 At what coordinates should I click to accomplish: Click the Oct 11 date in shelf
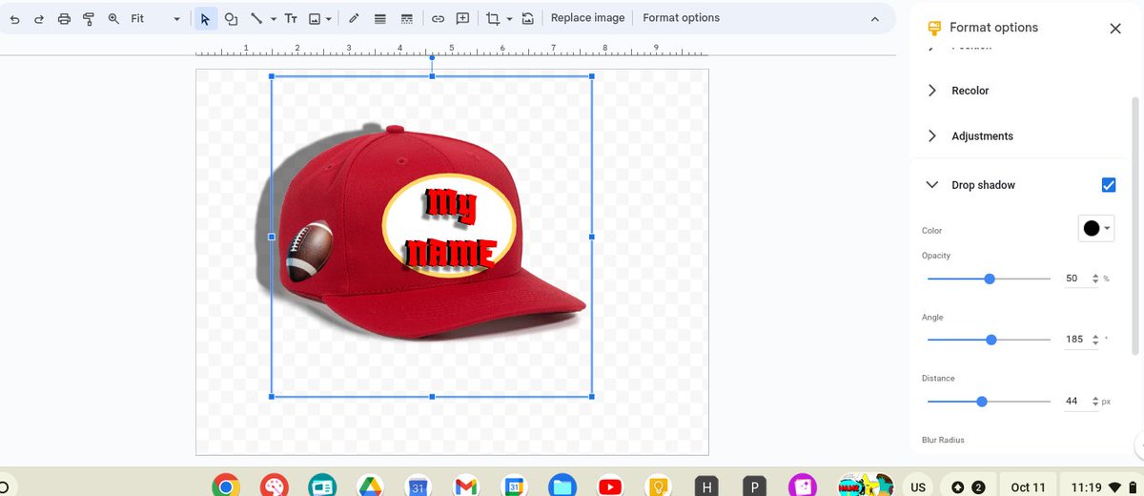tap(1028, 487)
